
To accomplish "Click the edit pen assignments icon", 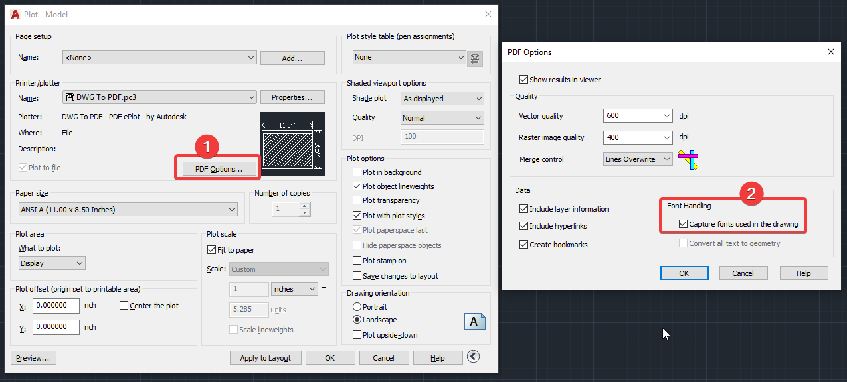I will 474,58.
